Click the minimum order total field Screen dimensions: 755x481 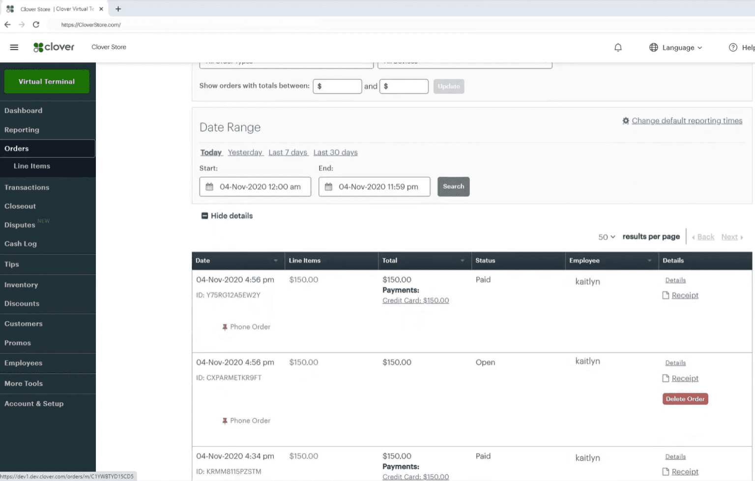point(338,86)
